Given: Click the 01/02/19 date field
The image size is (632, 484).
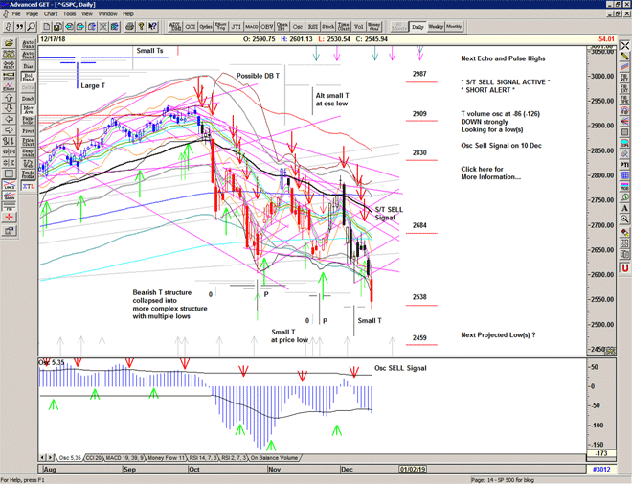Looking at the screenshot, I should [412, 467].
